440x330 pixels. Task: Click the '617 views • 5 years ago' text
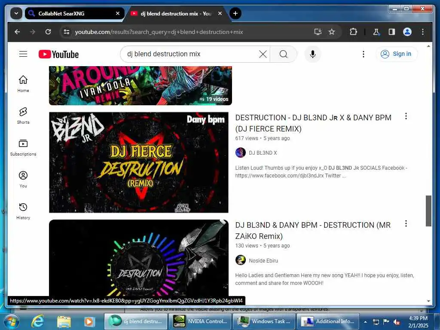pyautogui.click(x=263, y=138)
